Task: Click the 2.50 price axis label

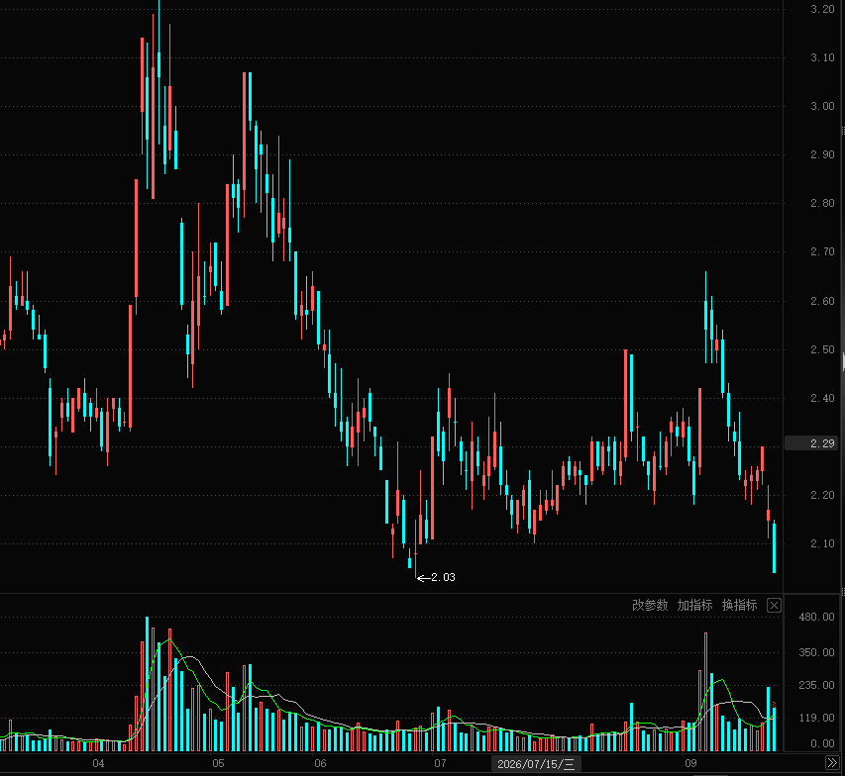Action: (822, 349)
